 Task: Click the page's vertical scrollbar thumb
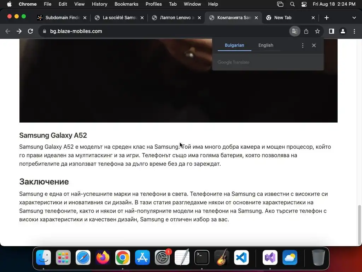tap(359, 225)
